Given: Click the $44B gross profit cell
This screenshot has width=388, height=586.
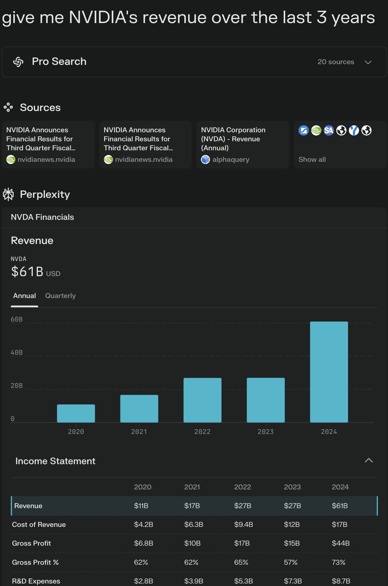Looking at the screenshot, I should (x=341, y=543).
